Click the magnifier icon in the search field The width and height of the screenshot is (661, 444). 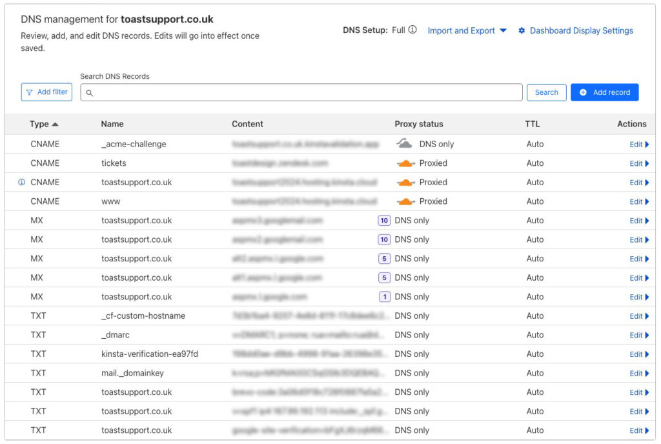(89, 93)
